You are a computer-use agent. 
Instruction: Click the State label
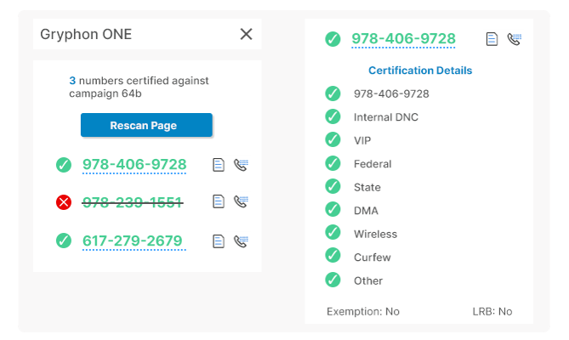point(367,187)
